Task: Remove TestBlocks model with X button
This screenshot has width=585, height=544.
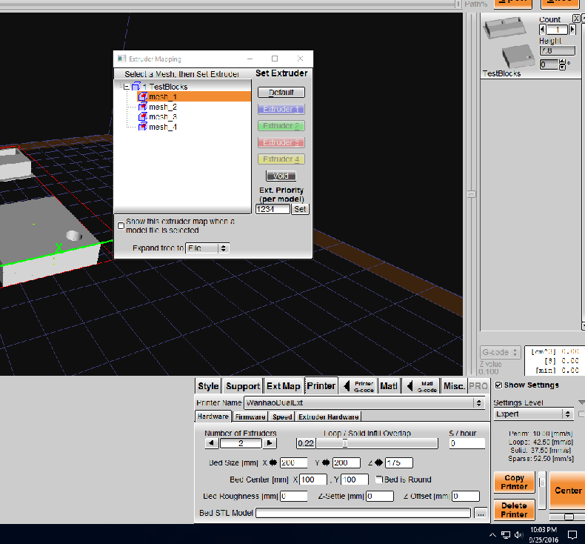Action: click(x=576, y=19)
